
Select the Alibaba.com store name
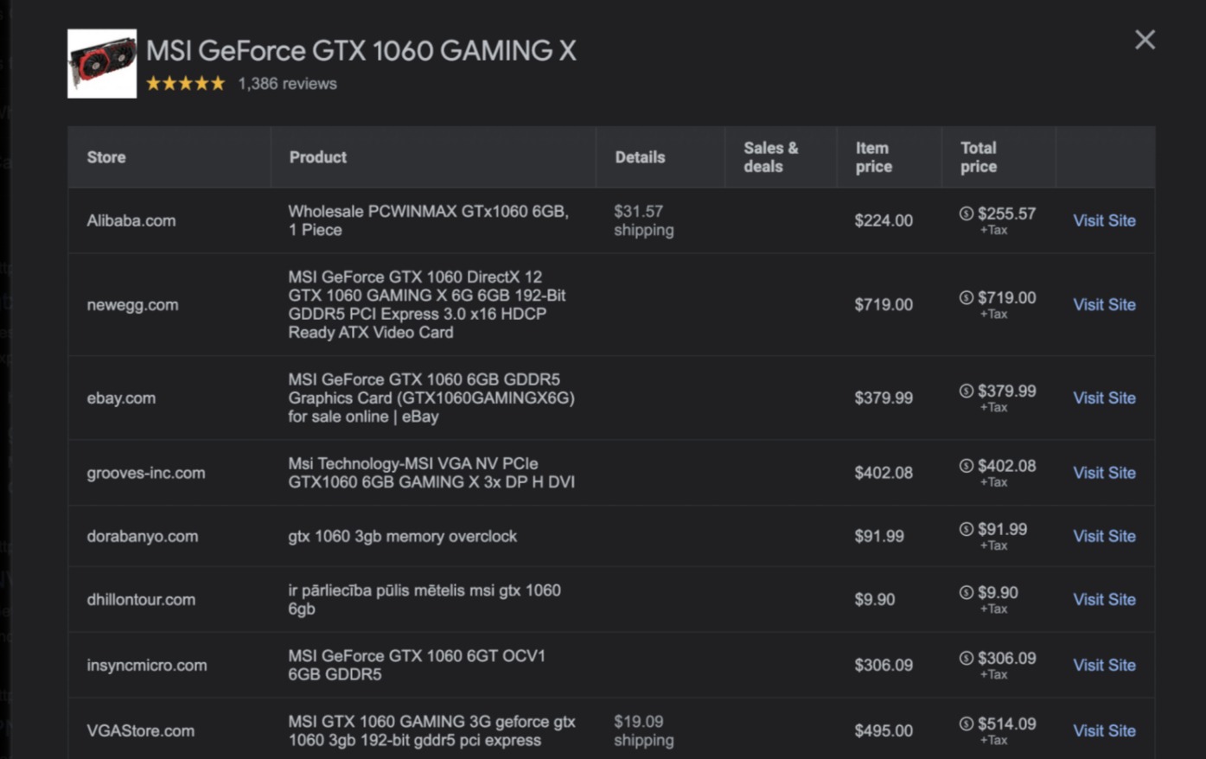click(131, 220)
